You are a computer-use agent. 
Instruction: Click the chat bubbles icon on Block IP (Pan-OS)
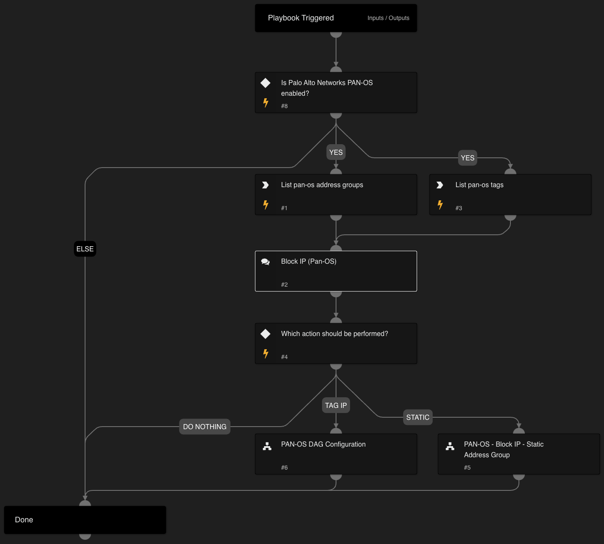(x=265, y=262)
